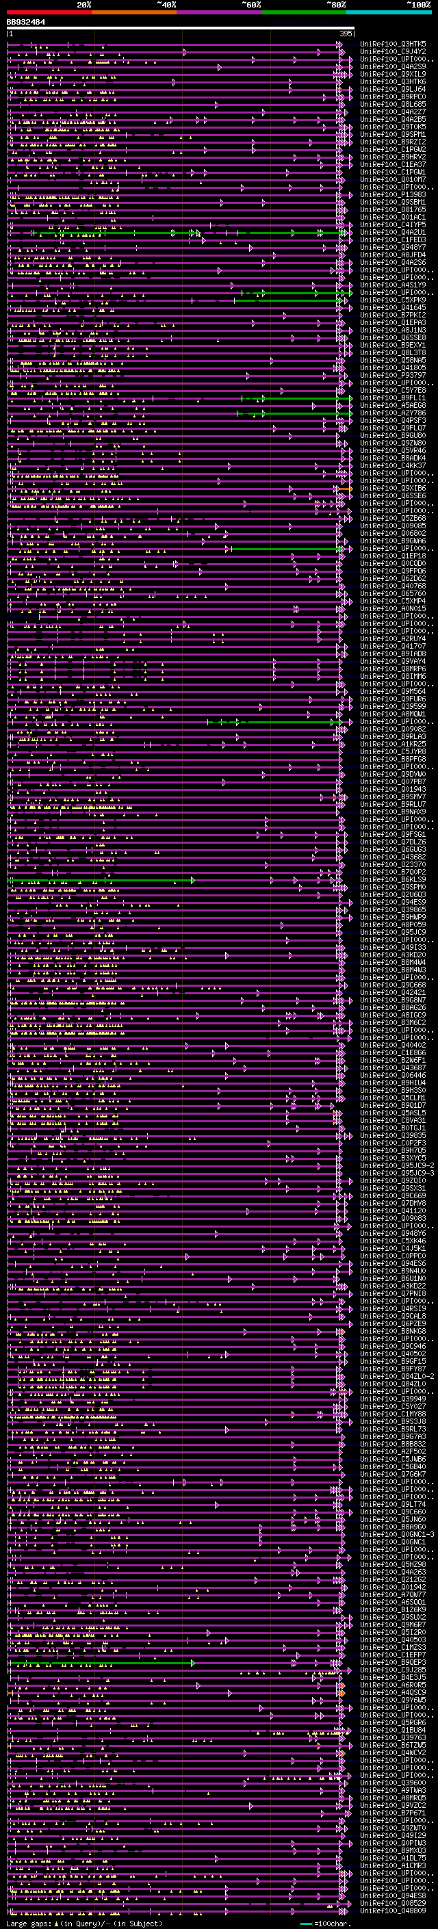The image size is (438, 1929).
Task: Select hit label UniRef100_Q49I33
Action: click(x=393, y=947)
